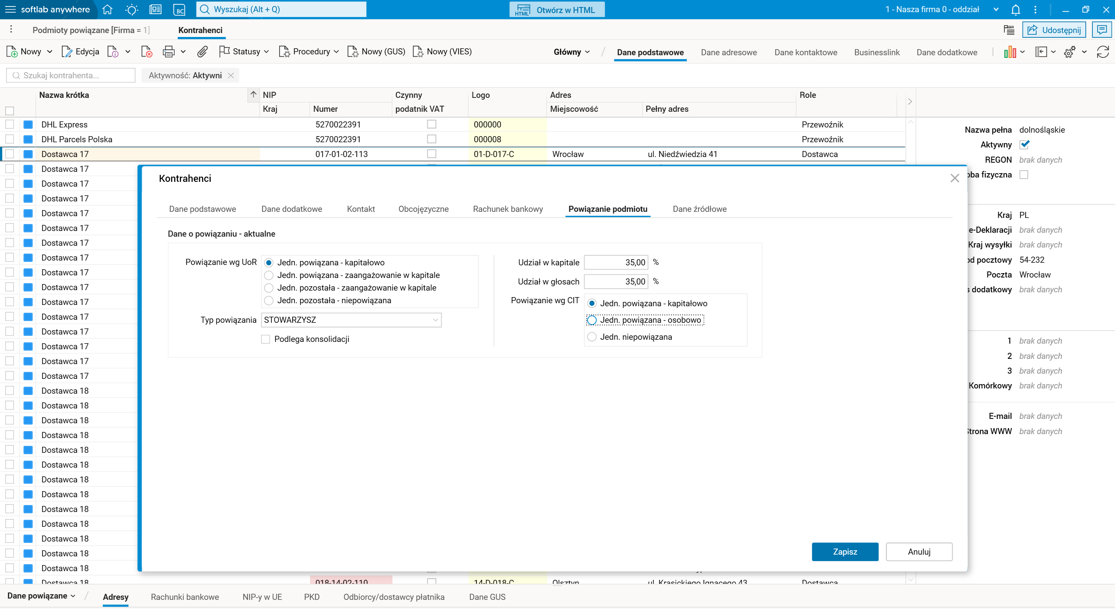
Task: Open the 'Typ powiązania' dropdown
Action: pos(351,320)
